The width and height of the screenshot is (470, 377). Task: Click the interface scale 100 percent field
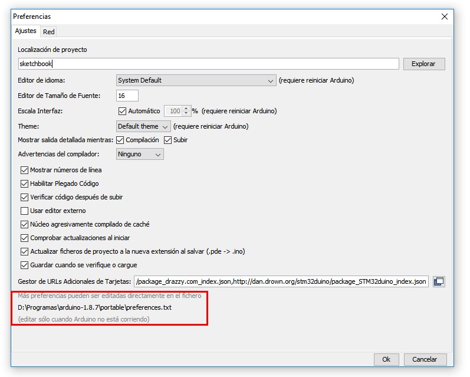coord(173,111)
